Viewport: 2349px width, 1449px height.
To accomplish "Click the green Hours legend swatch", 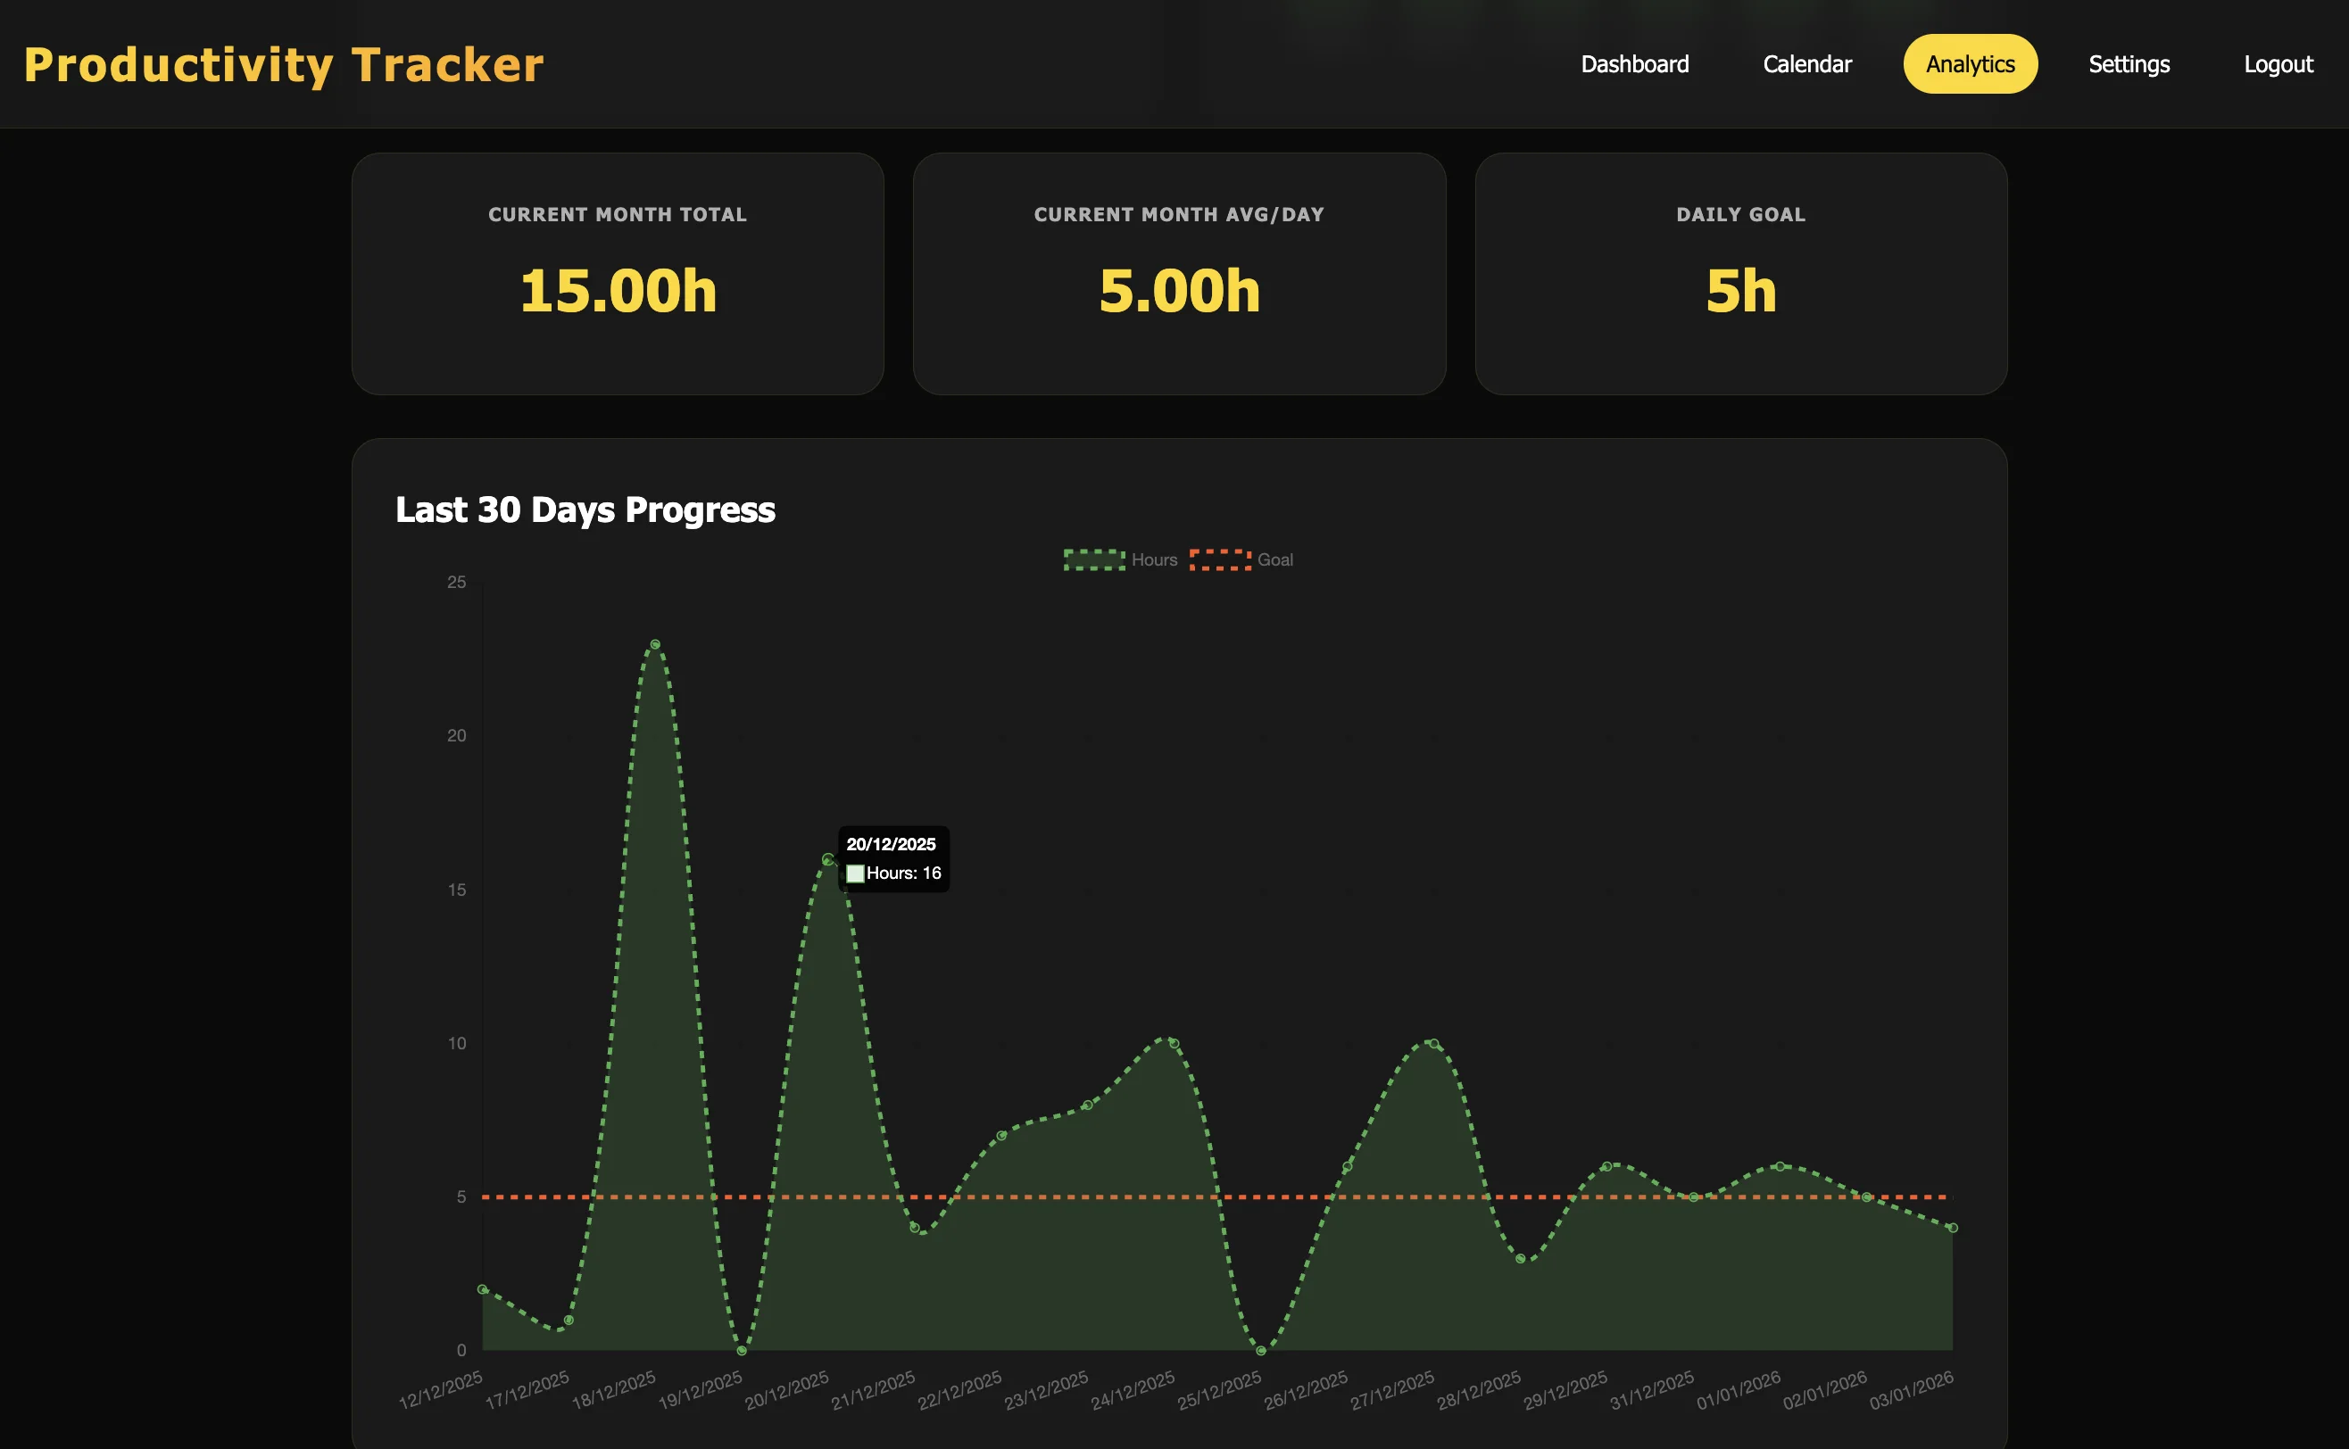I will click(x=1093, y=559).
